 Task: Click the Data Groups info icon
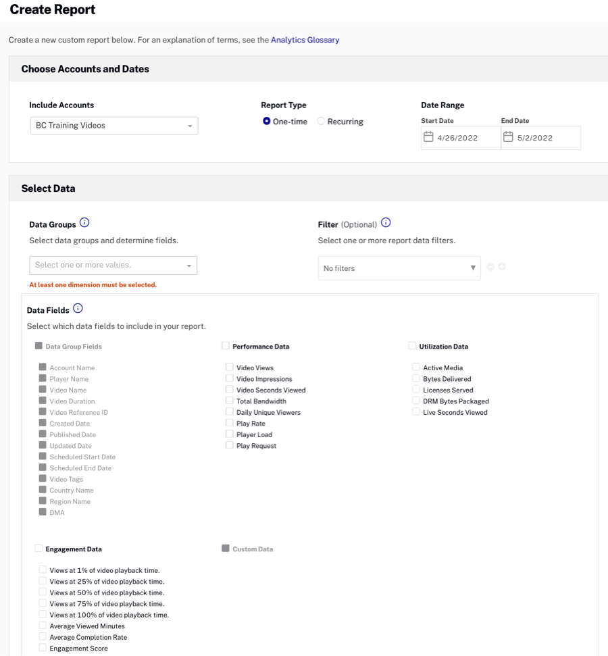(84, 223)
